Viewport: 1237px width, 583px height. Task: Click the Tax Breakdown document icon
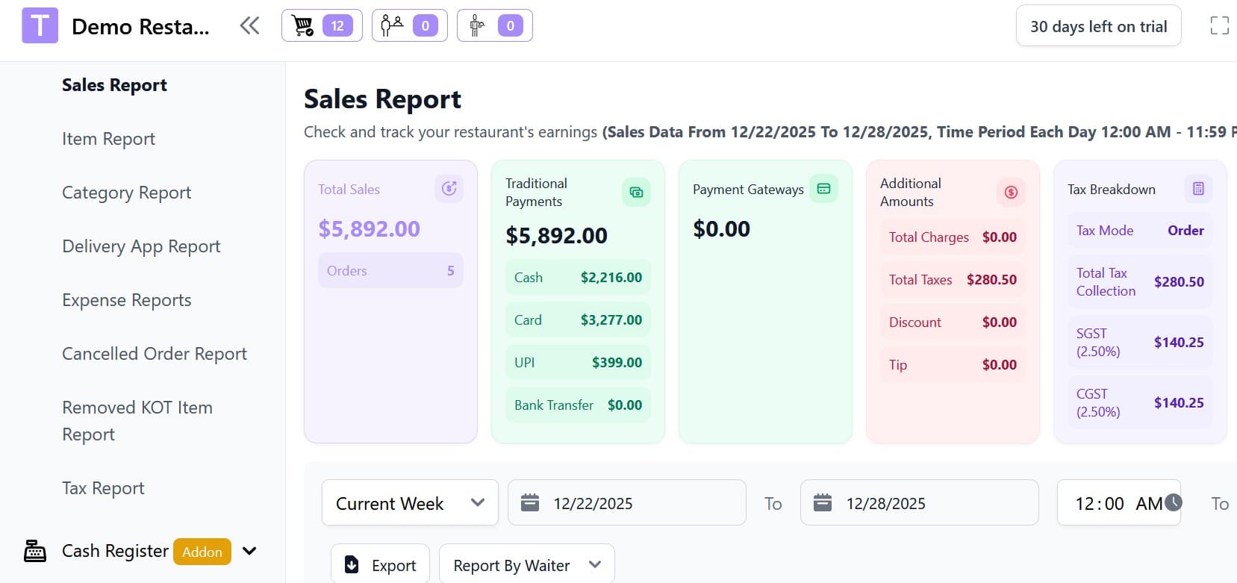tap(1198, 189)
